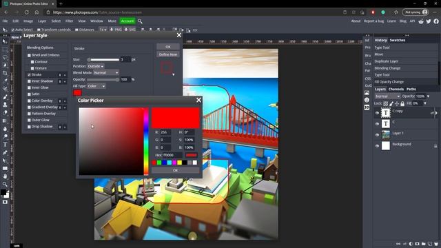Toggle Auto-Select checkbox in options bar
This screenshot has width=441, height=248.
click(12, 30)
